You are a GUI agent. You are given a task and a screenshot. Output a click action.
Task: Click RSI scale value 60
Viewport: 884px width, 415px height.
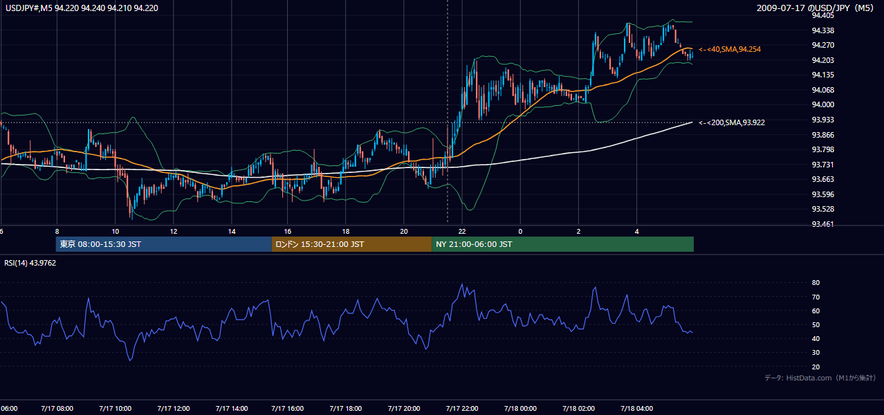point(816,311)
